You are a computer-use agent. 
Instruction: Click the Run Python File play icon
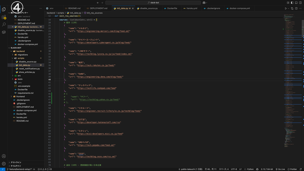[x=286, y=8]
